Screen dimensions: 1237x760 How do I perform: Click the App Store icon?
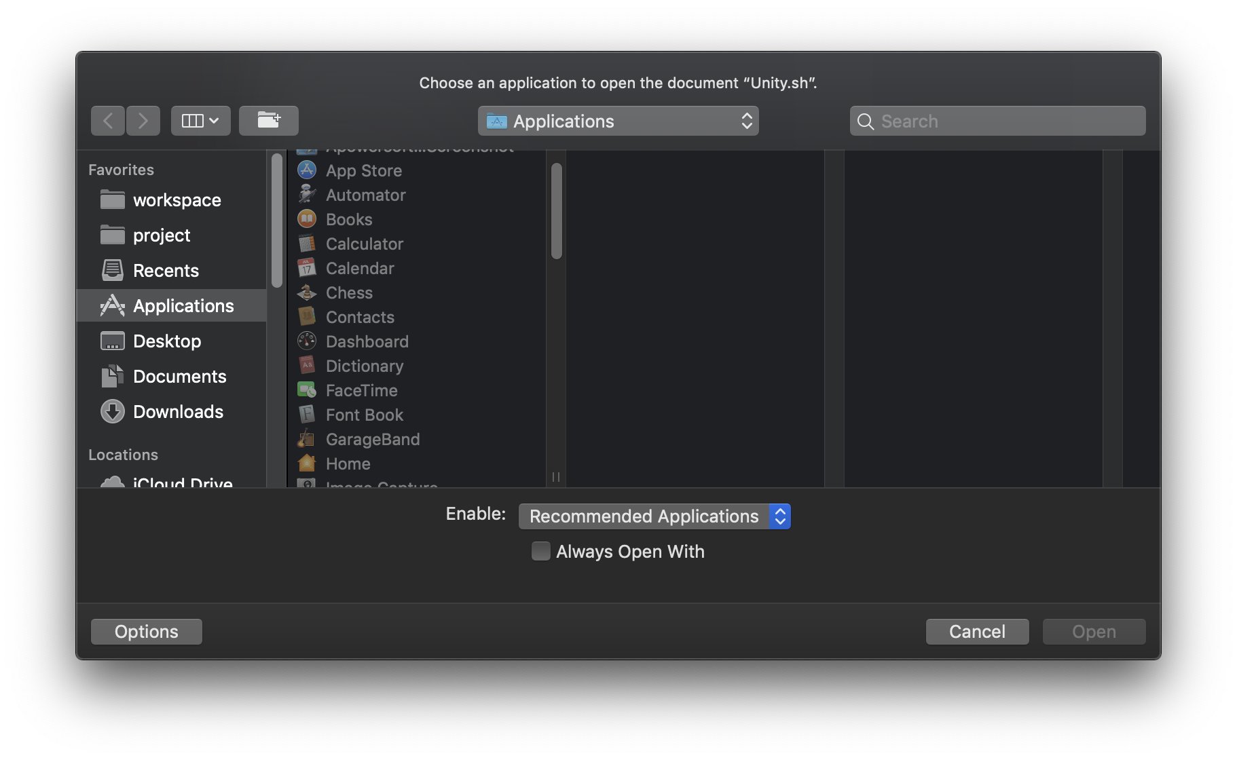click(307, 170)
